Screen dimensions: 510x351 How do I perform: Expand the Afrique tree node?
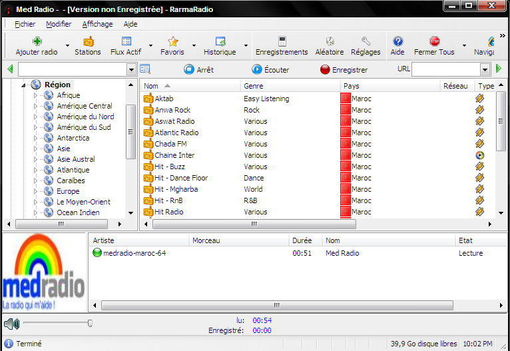coord(35,95)
